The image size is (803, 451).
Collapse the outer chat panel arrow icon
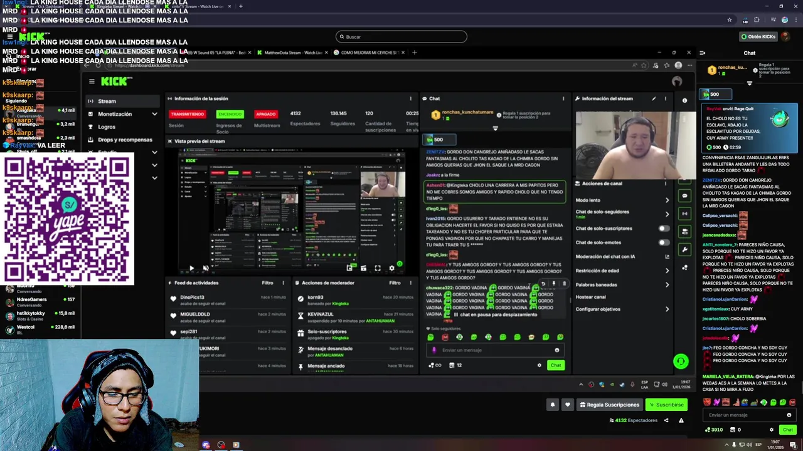(702, 53)
